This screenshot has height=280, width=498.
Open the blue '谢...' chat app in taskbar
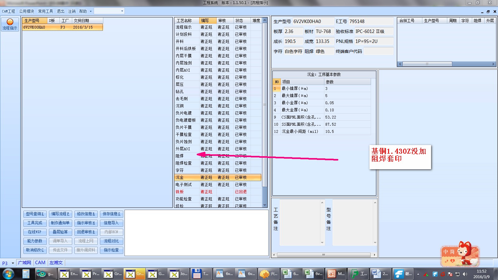click(x=403, y=274)
